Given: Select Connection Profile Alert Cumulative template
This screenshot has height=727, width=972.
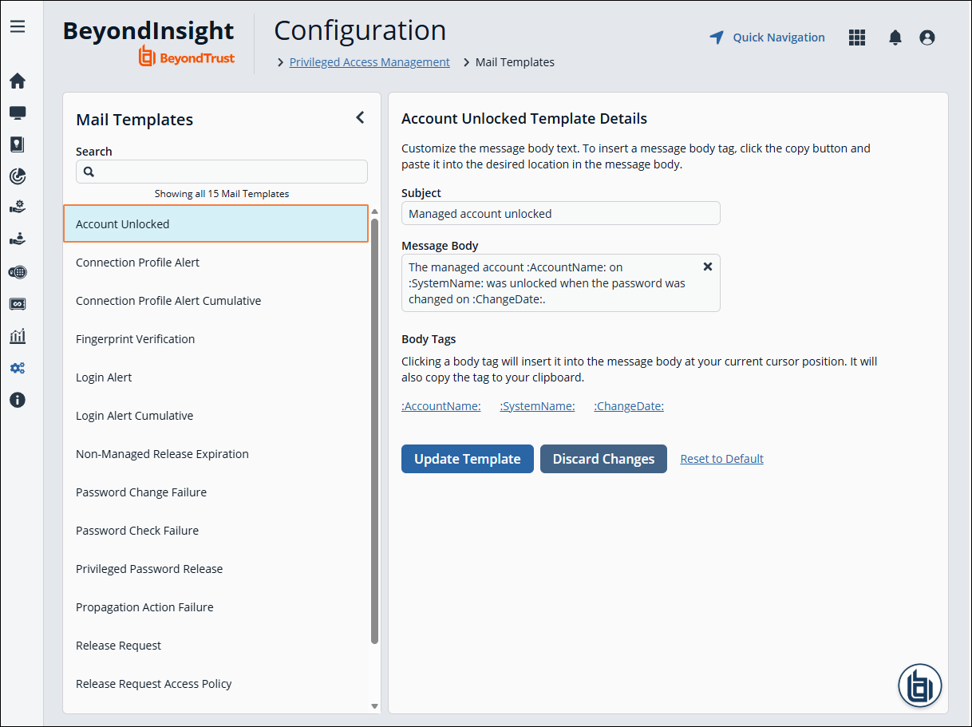Looking at the screenshot, I should pyautogui.click(x=215, y=301).
